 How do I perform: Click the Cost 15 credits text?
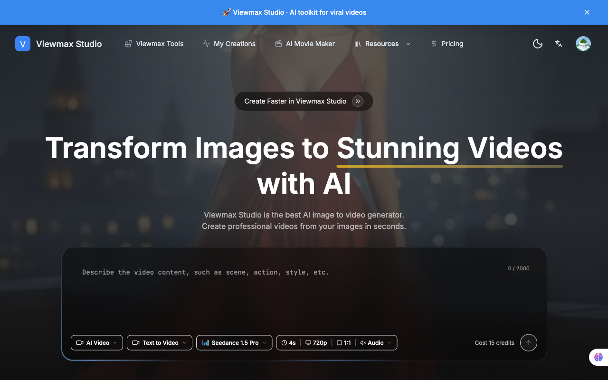pos(494,343)
